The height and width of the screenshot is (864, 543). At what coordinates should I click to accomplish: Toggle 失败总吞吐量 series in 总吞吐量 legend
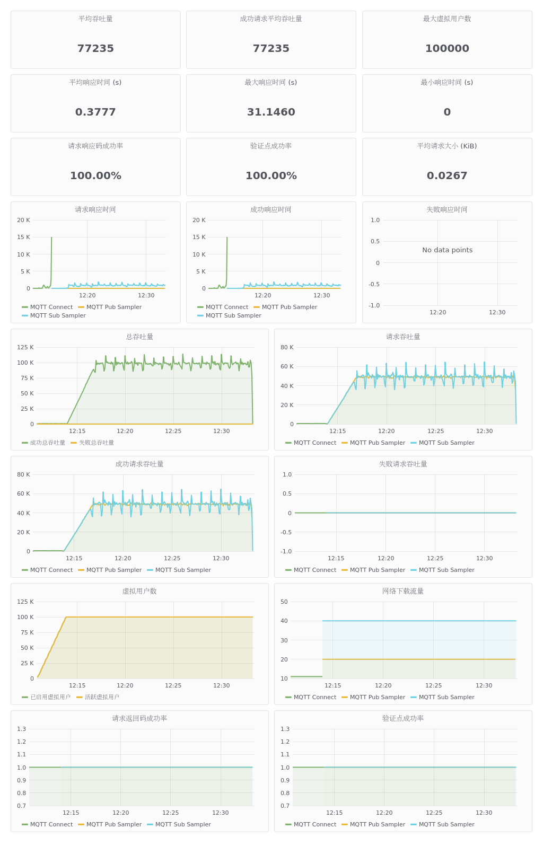[96, 443]
